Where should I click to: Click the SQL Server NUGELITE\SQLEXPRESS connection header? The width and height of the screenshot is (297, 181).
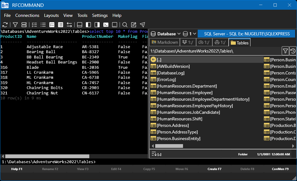tap(246, 34)
